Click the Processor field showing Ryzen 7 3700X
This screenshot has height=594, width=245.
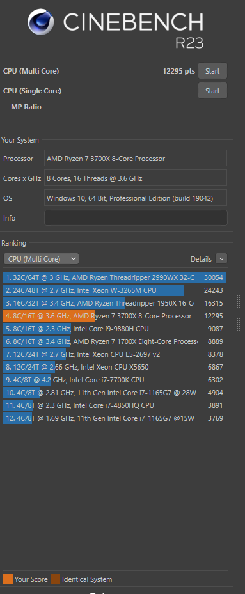[x=136, y=159]
